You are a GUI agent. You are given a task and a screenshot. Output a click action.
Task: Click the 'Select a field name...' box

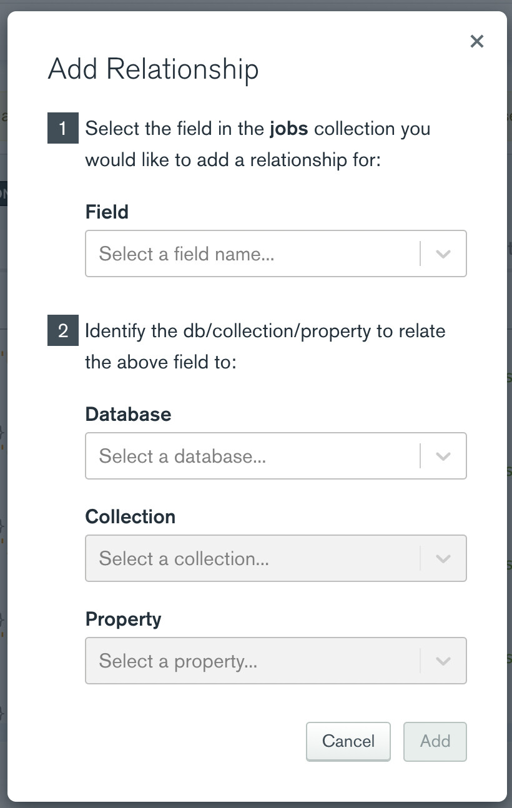click(x=250, y=254)
